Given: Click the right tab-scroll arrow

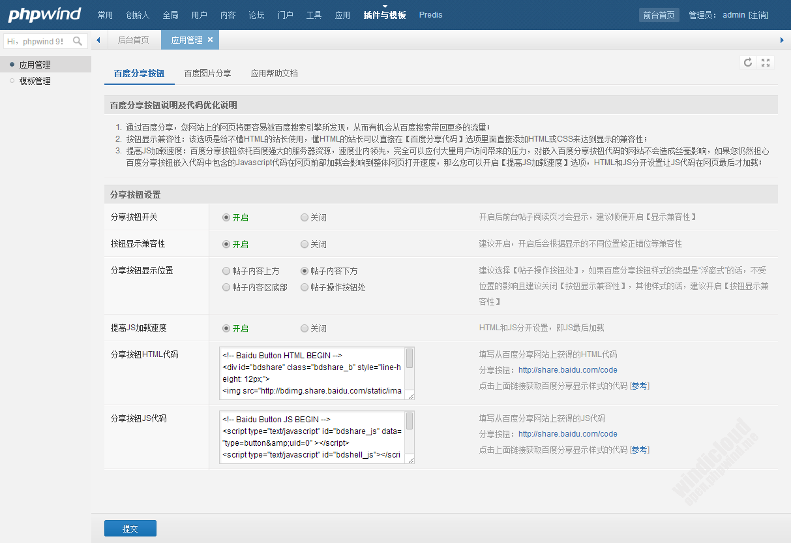Looking at the screenshot, I should point(782,40).
